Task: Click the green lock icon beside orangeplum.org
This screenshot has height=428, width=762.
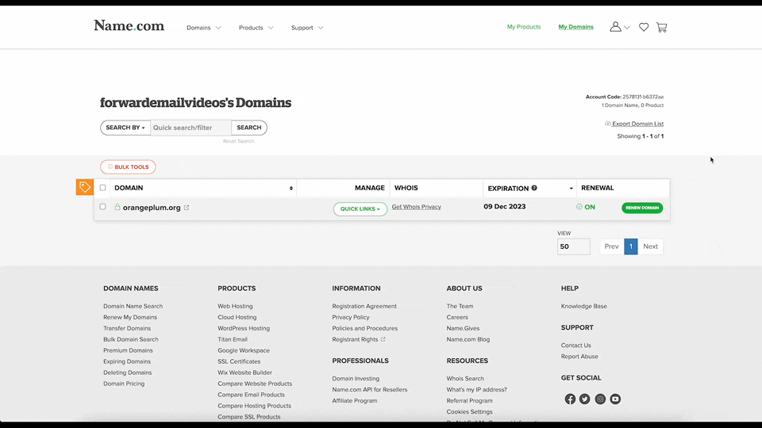Action: coord(117,207)
